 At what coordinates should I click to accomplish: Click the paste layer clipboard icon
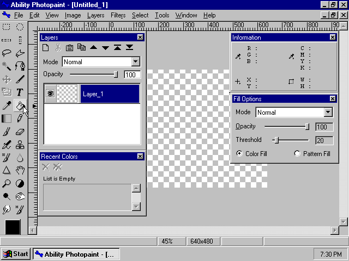(x=69, y=47)
